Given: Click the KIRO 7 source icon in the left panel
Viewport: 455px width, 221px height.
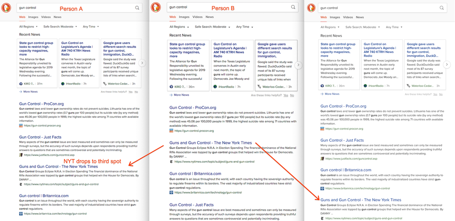Looking at the screenshot, I should 21,84.
